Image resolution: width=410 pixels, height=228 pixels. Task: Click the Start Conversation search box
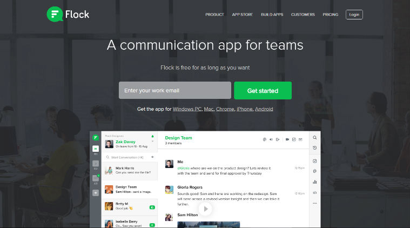coord(127,157)
